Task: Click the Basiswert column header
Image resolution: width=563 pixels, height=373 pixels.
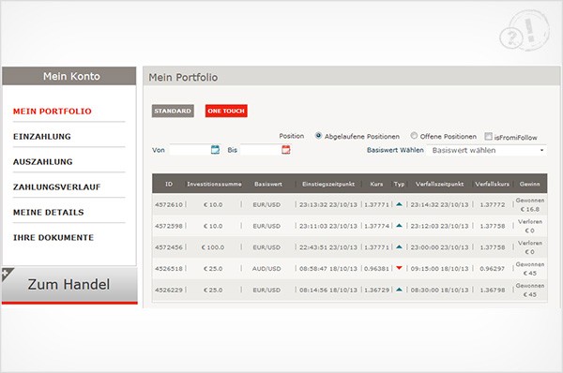Action: coord(268,184)
